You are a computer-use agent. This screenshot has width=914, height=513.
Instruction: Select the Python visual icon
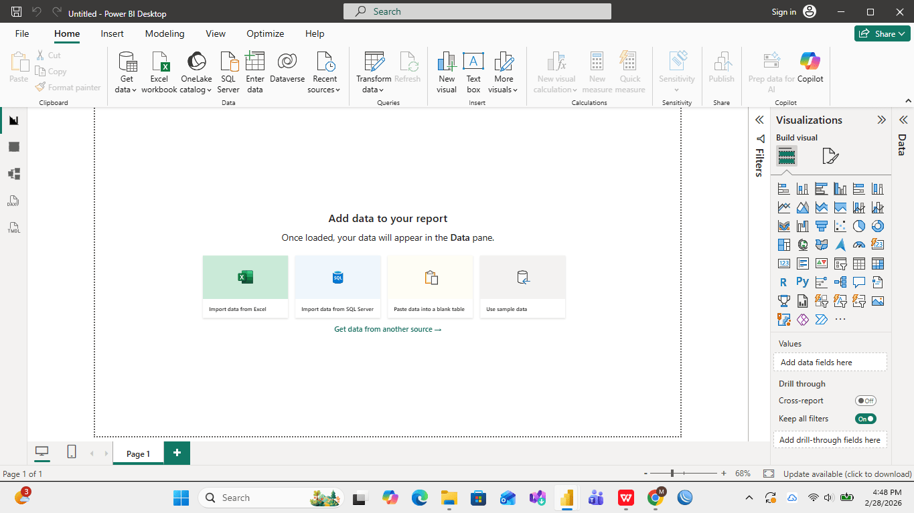click(x=802, y=282)
